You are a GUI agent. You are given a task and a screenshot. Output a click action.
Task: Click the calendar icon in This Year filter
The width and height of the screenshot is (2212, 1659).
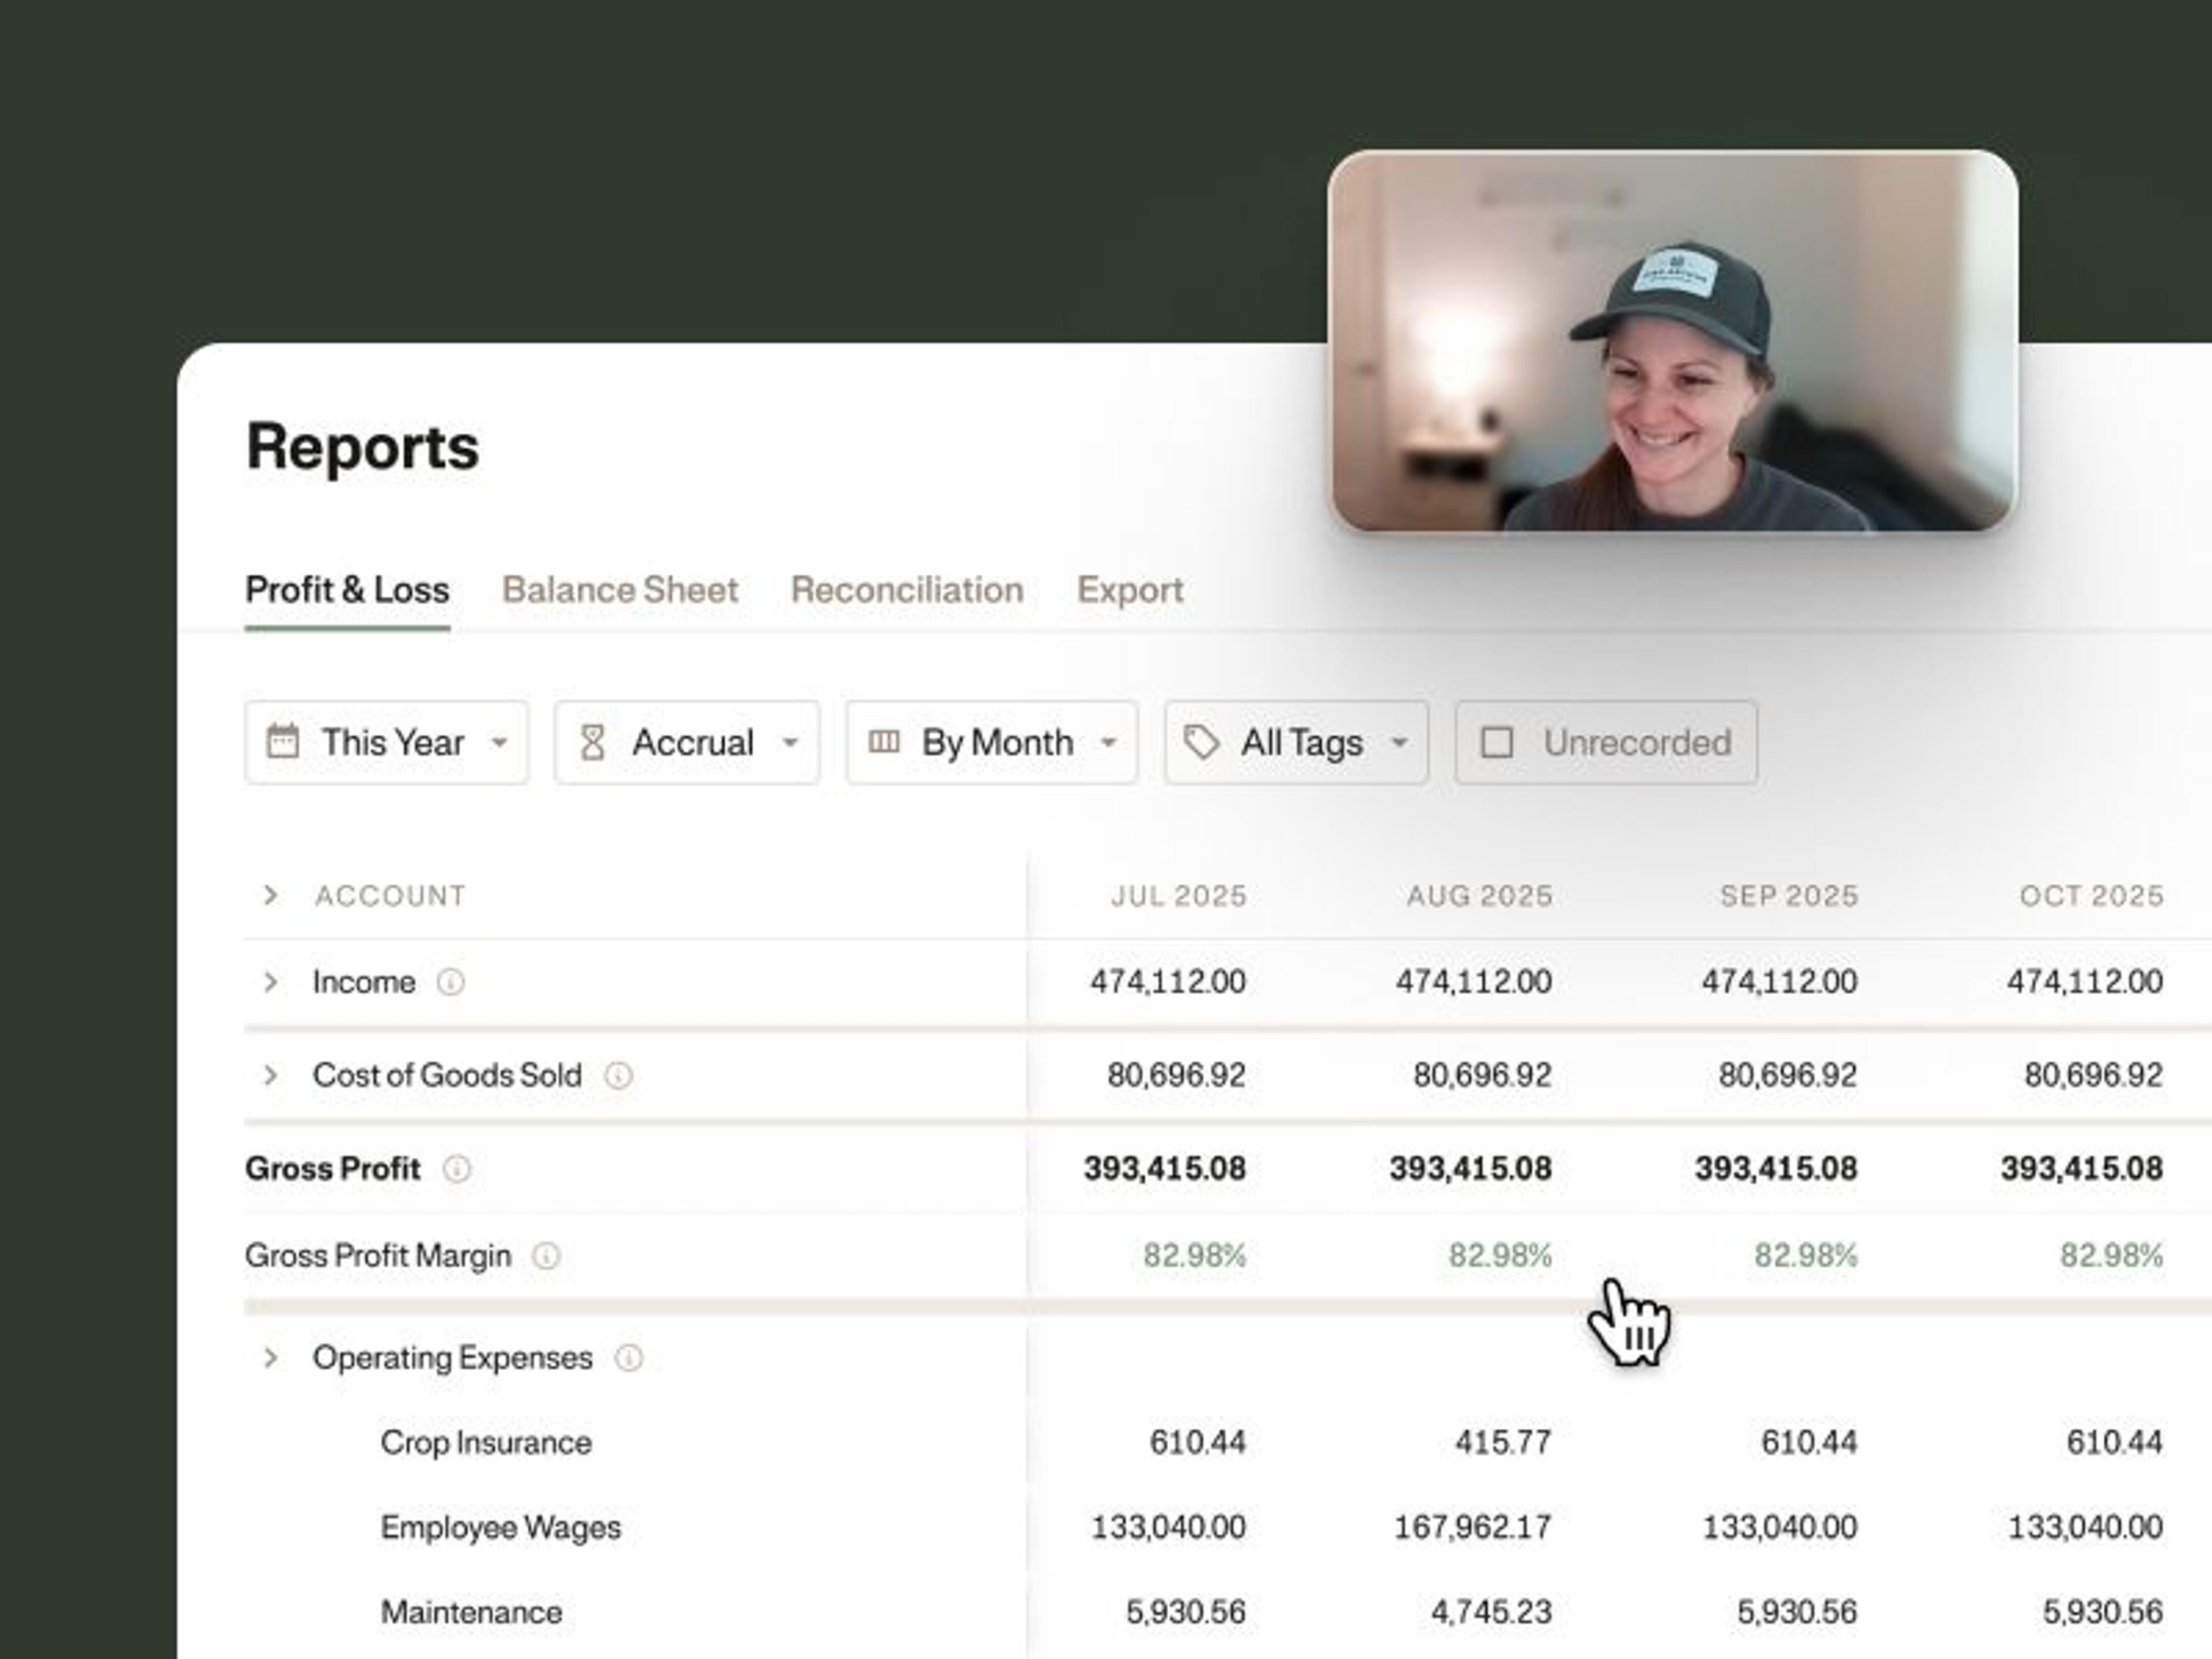pyautogui.click(x=282, y=742)
